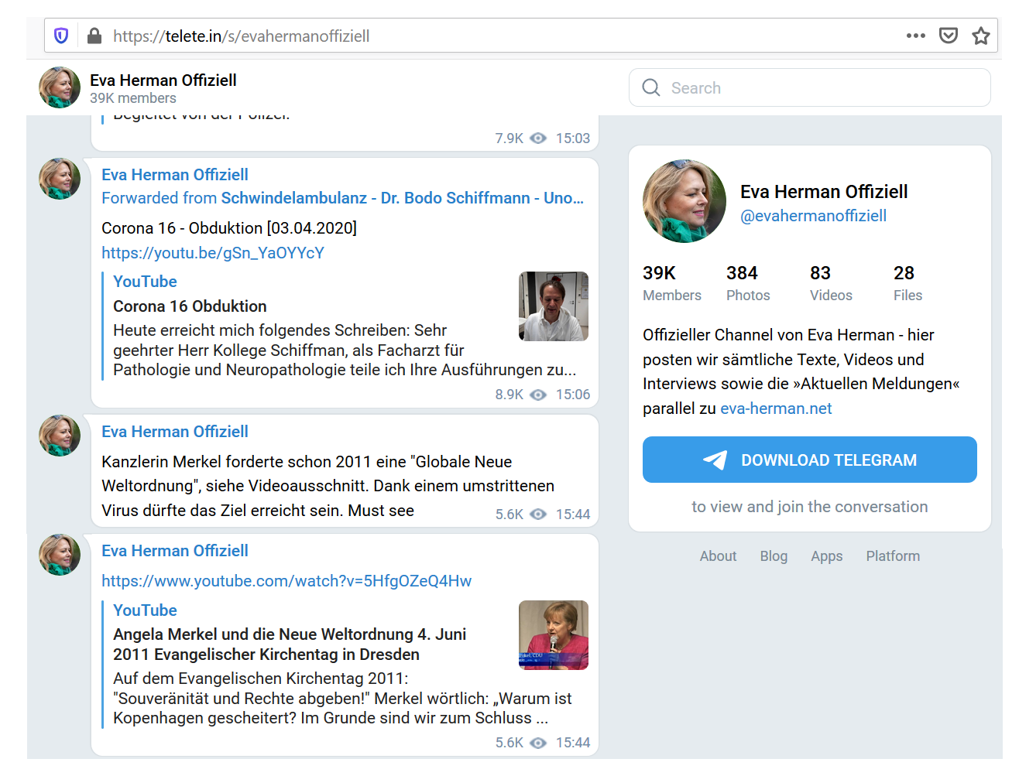Click the tracking protection shield icon
The width and height of the screenshot is (1019, 776).
[61, 36]
